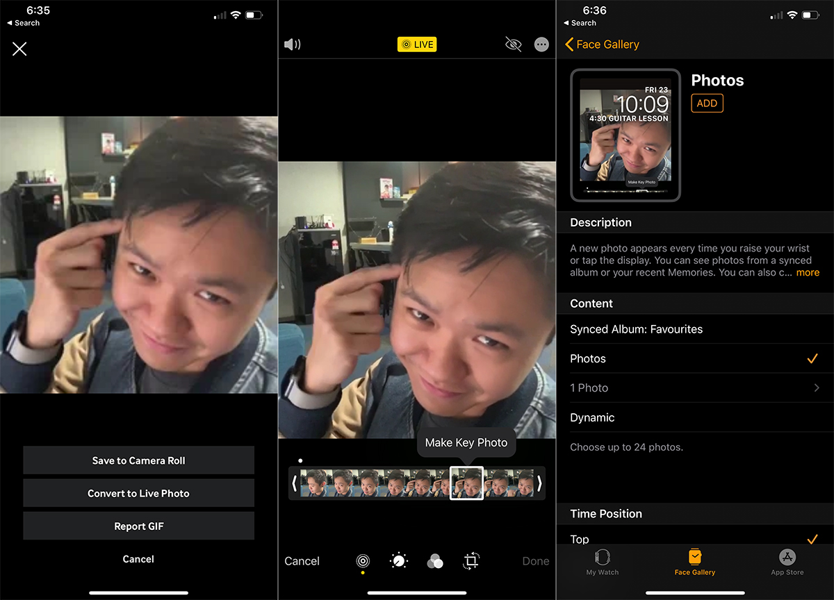This screenshot has height=600, width=834.
Task: Select the Dynamic content option
Action: point(592,417)
